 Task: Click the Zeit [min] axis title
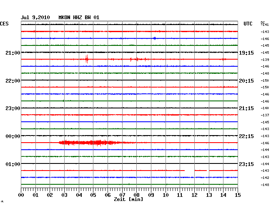[128, 199]
